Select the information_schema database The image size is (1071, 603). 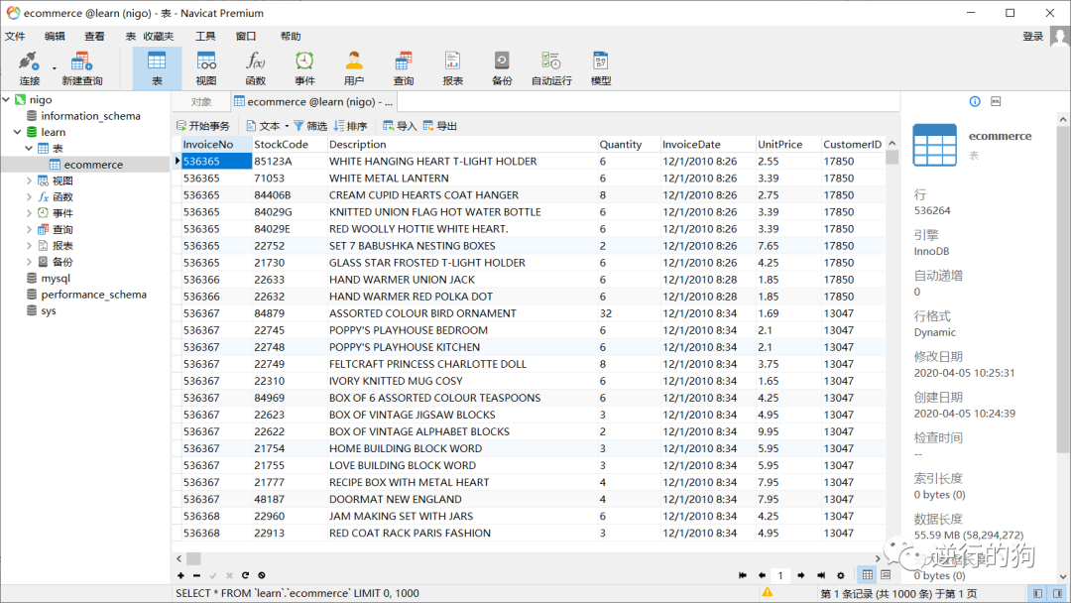(x=90, y=116)
